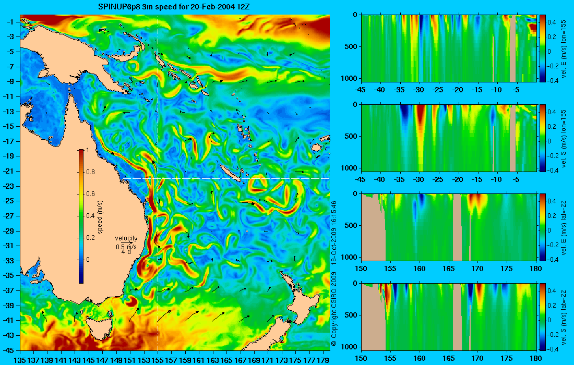Click the '-30' latitude tick under the top section
The height and width of the screenshot is (365, 574).
tap(419, 90)
